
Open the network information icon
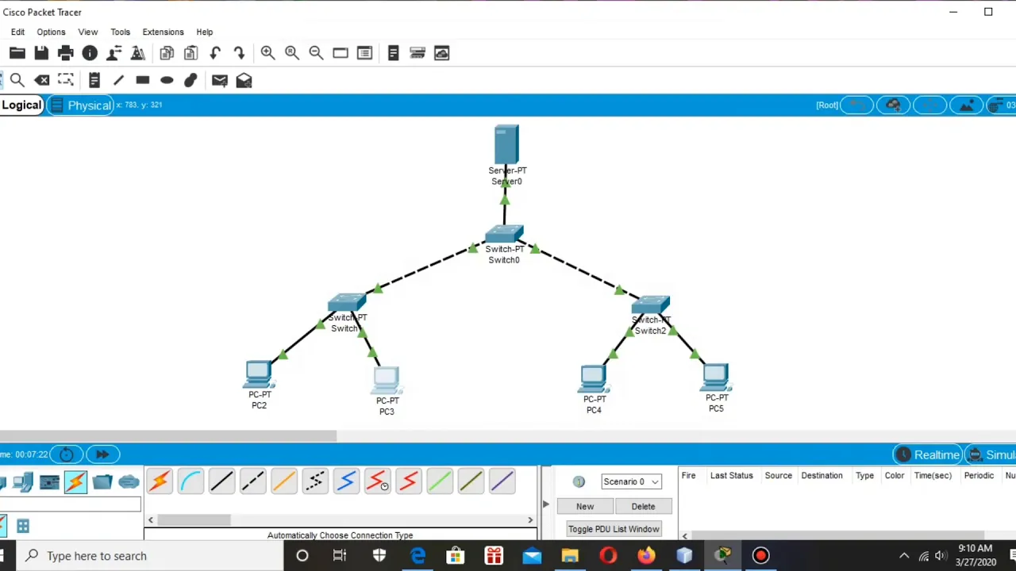pos(90,53)
